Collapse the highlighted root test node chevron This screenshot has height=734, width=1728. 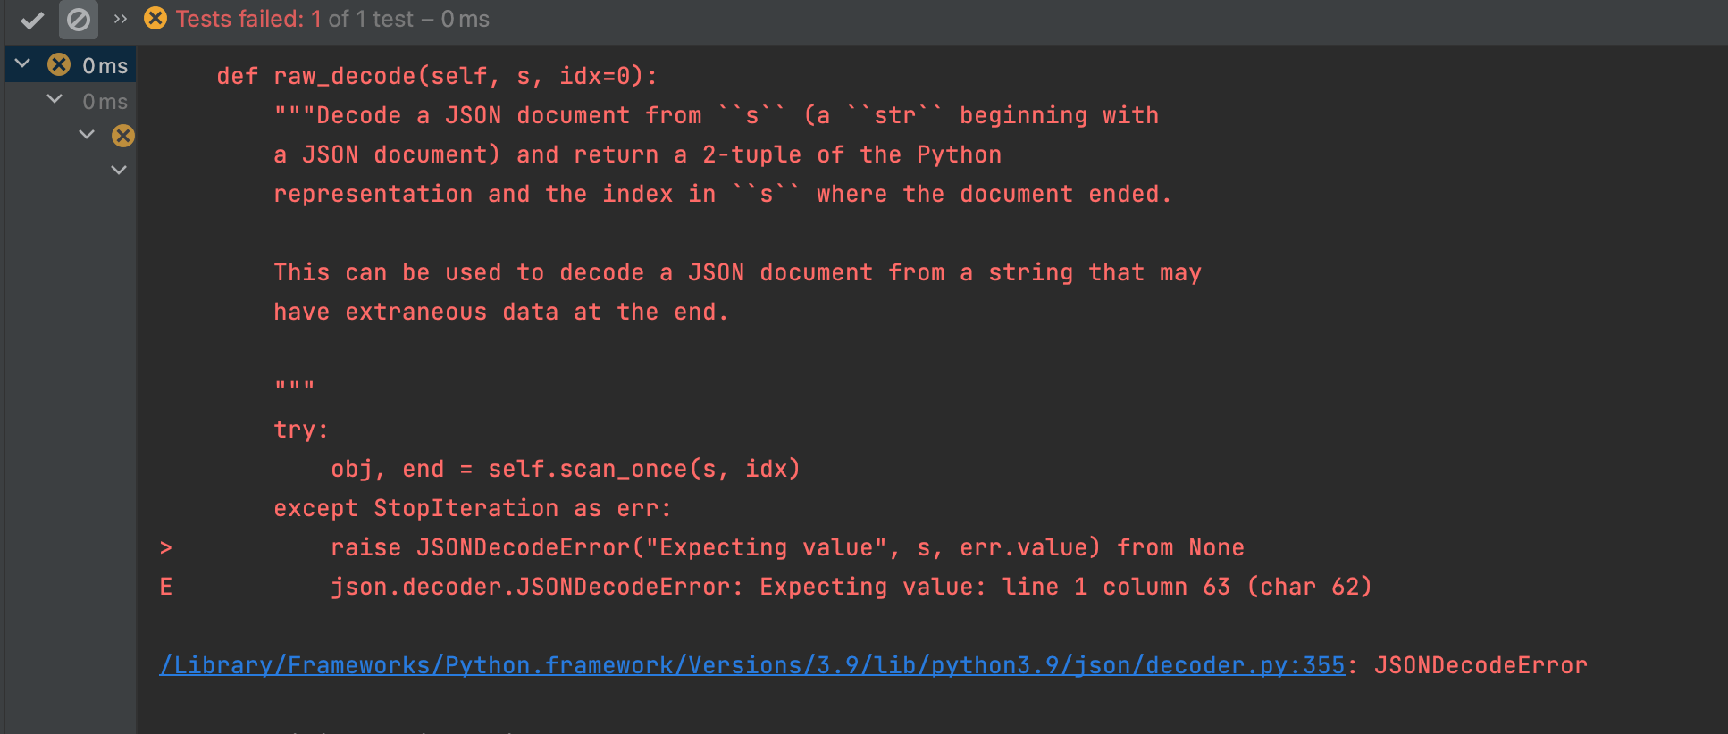23,64
